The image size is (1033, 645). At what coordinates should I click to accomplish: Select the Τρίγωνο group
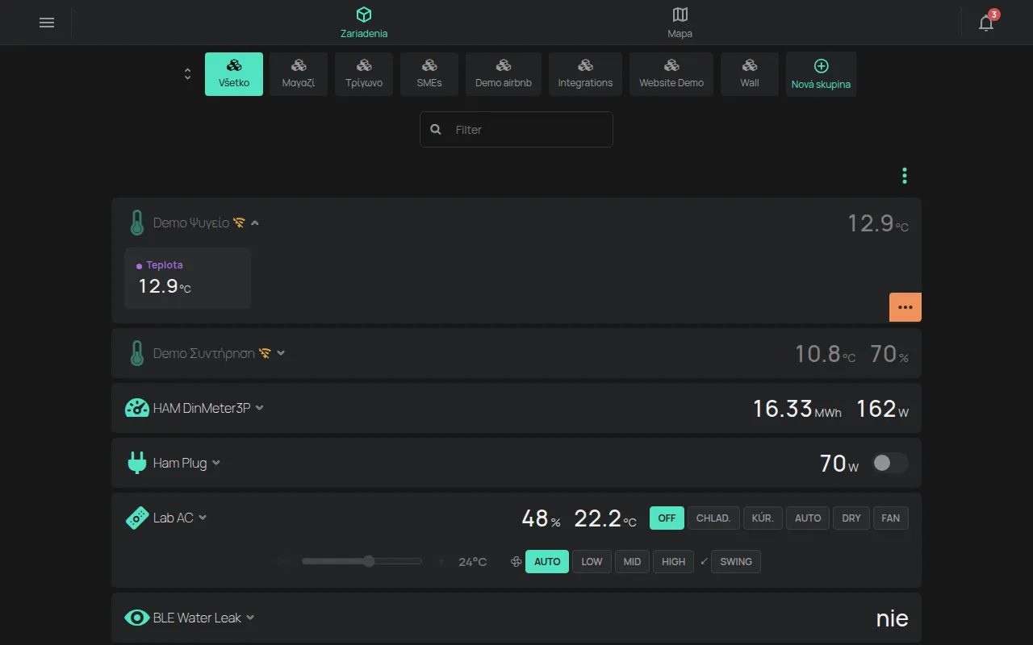pyautogui.click(x=364, y=74)
